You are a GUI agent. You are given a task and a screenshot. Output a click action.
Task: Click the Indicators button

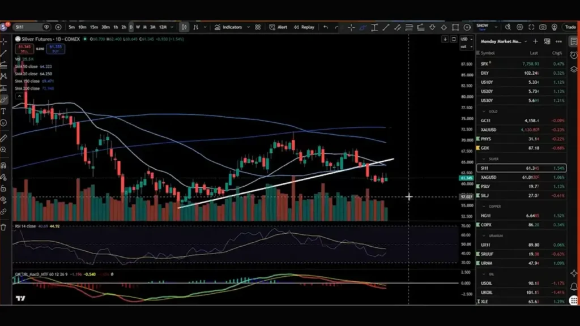click(x=228, y=27)
